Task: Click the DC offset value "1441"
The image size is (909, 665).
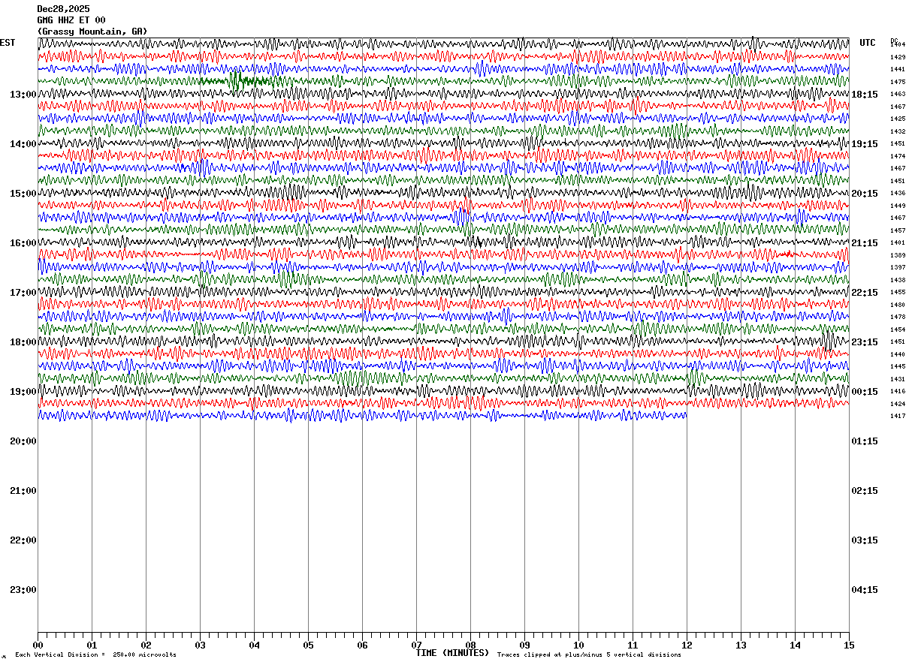Action: 898,69
